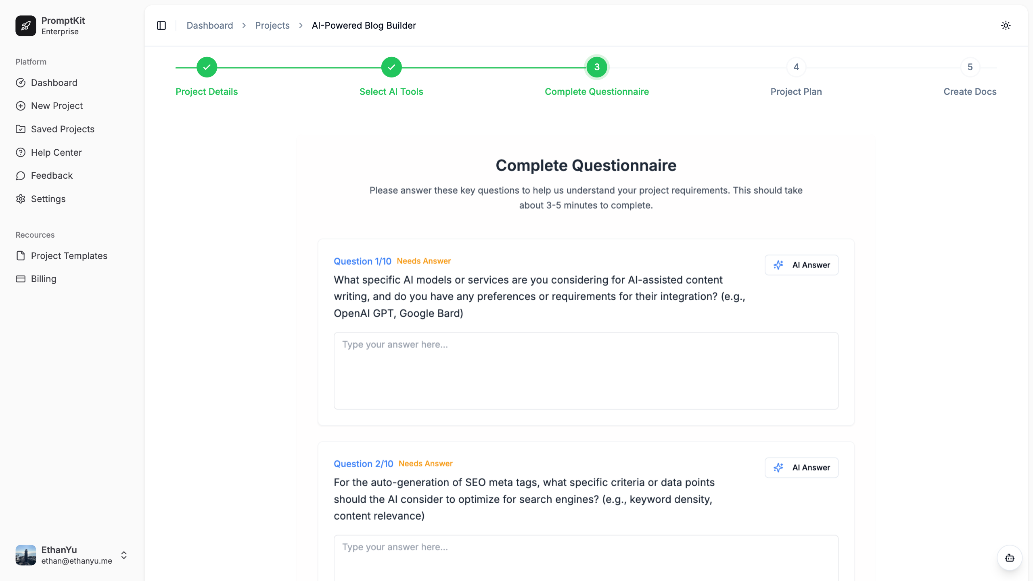Viewport: 1033px width, 581px height.
Task: Focus the Question 1 answer text box
Action: click(586, 371)
